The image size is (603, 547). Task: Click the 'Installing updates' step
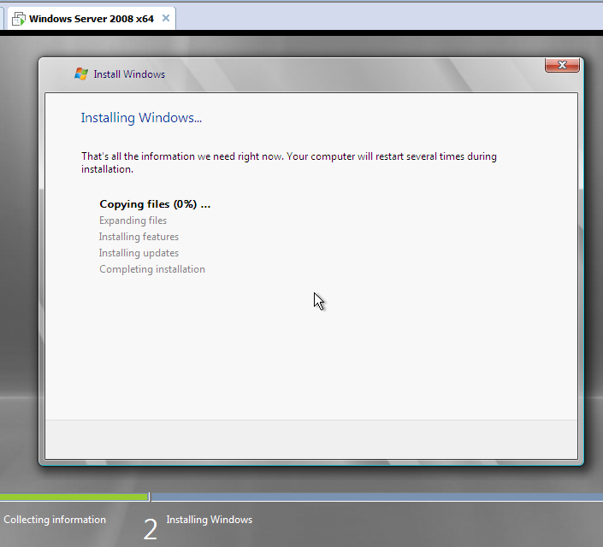pyautogui.click(x=139, y=253)
